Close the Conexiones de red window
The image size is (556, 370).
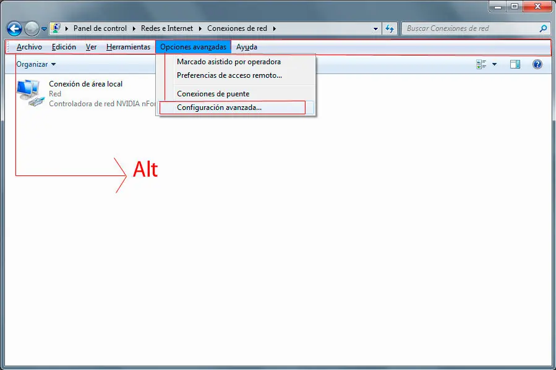[x=537, y=7]
